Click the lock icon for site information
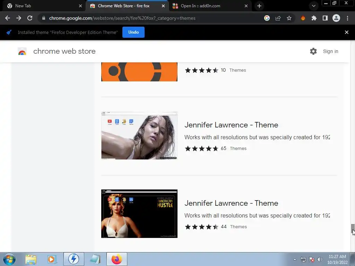The width and height of the screenshot is (355, 266). coord(44,18)
